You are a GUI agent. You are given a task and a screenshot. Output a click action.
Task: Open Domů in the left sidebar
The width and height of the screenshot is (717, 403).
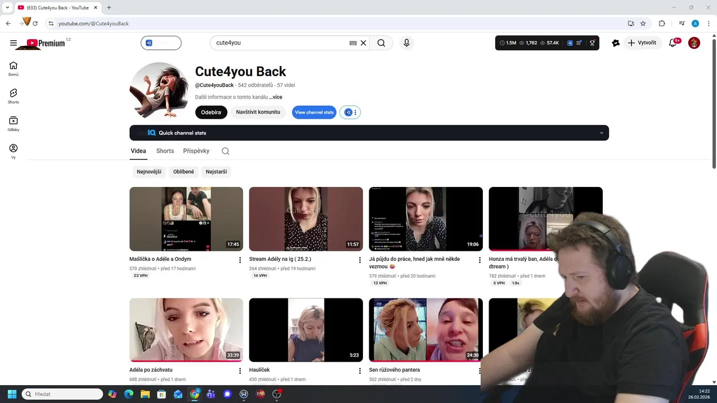click(x=13, y=69)
